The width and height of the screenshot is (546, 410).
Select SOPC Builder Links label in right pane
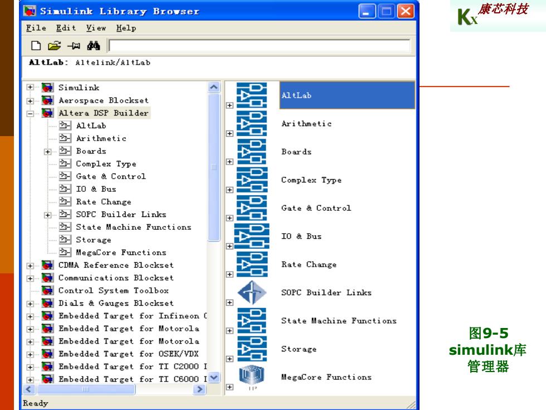pos(326,292)
